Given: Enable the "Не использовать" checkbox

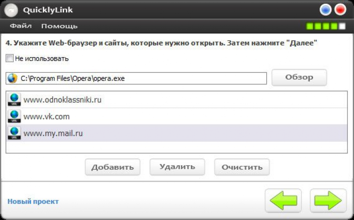Looking at the screenshot, I should (9, 58).
